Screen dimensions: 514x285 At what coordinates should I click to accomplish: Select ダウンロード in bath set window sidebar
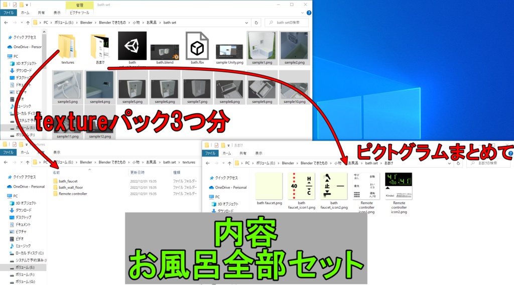pyautogui.click(x=21, y=70)
